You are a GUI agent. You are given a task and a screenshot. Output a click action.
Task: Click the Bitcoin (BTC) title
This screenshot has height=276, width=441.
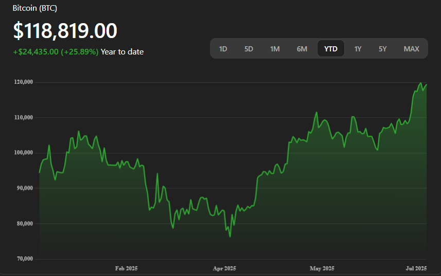(35, 8)
